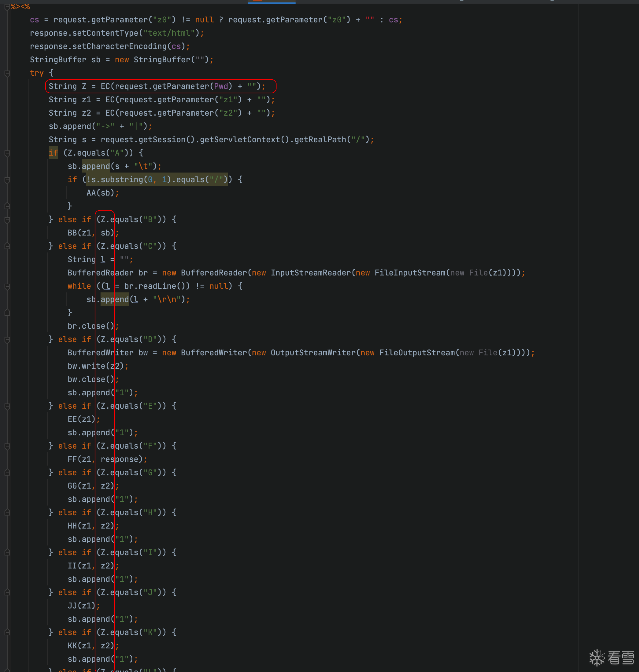639x672 pixels.
Task: Click the FileOutputStream constructor call
Action: 417,353
